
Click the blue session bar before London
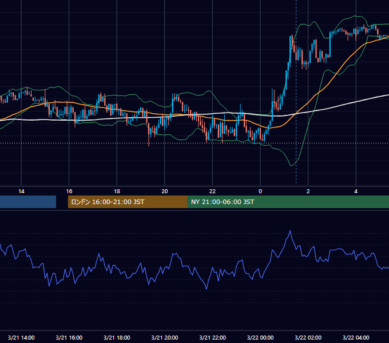(28, 202)
